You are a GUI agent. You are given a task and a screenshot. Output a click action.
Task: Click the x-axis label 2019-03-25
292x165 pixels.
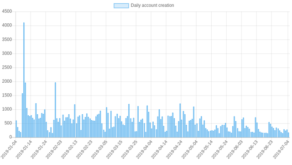[x=130, y=149]
